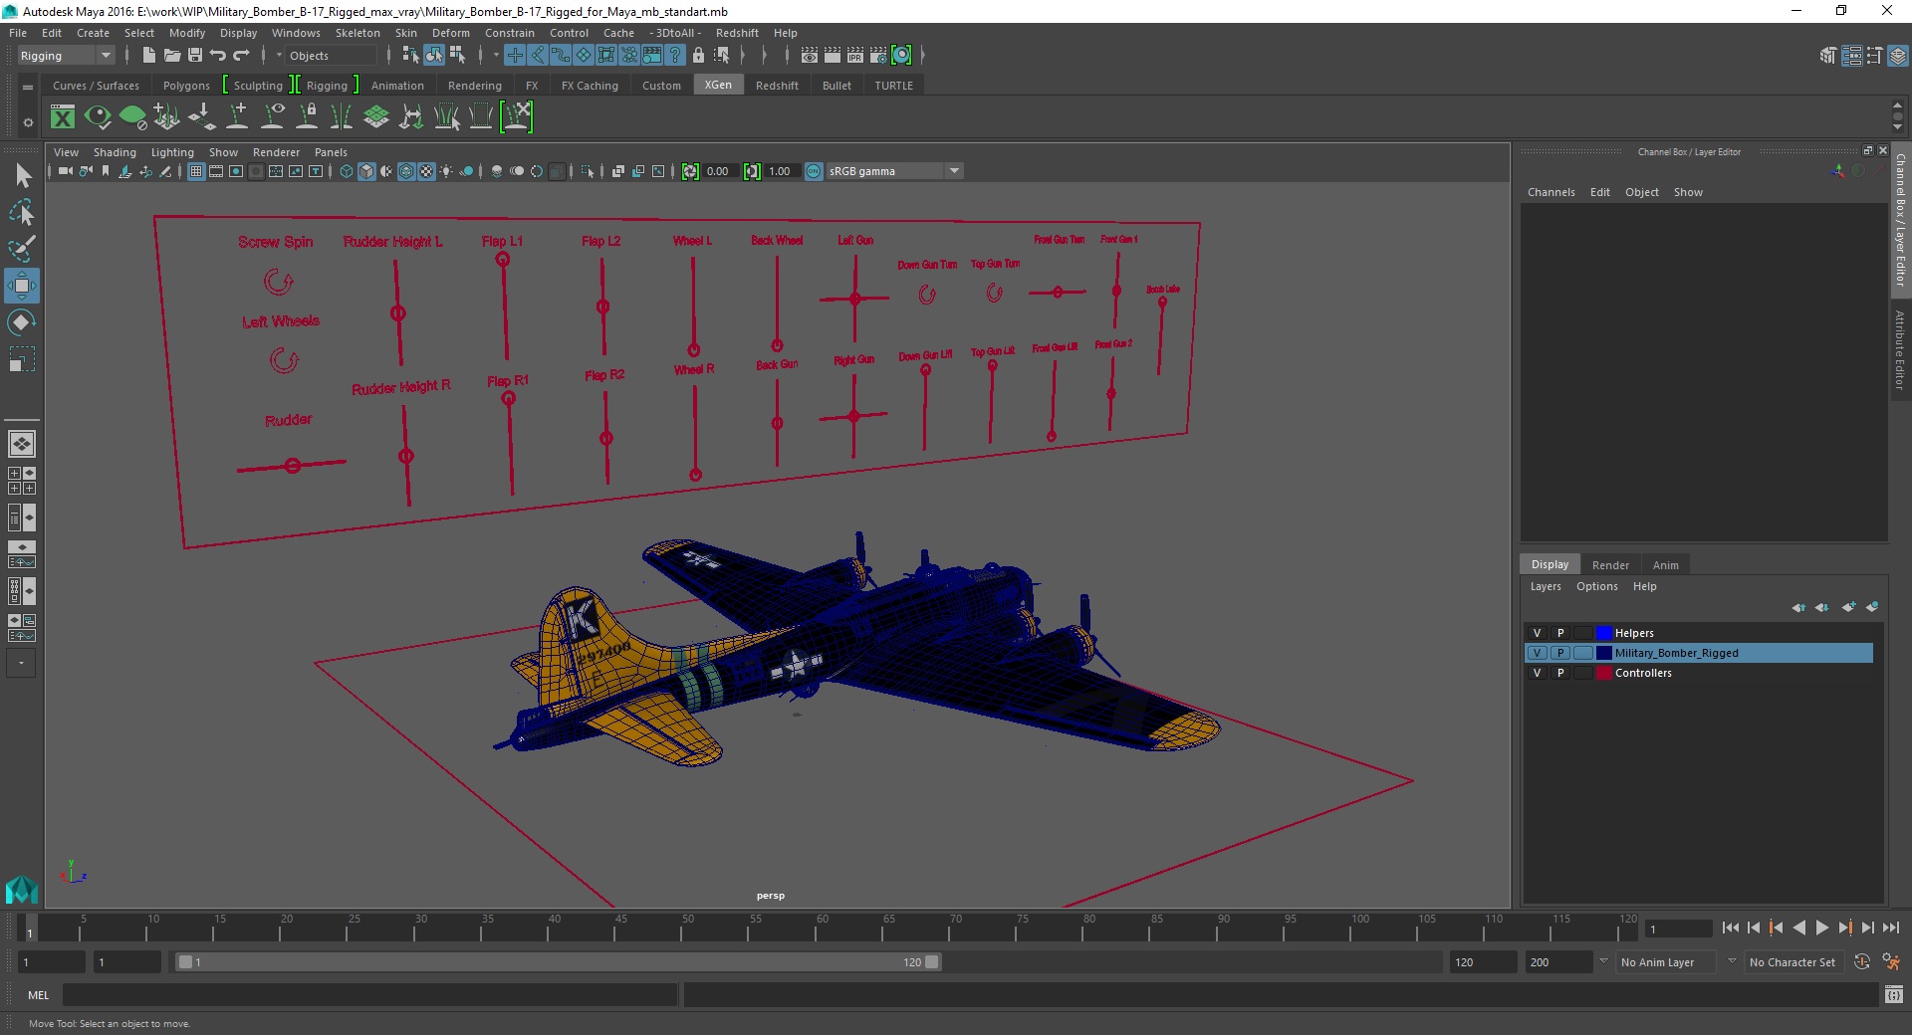Toggle wireframe on shaded viewport icon
1912x1035 pixels.
tap(406, 171)
